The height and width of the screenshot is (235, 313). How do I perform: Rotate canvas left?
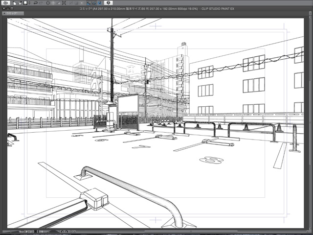pyautogui.click(x=62, y=232)
